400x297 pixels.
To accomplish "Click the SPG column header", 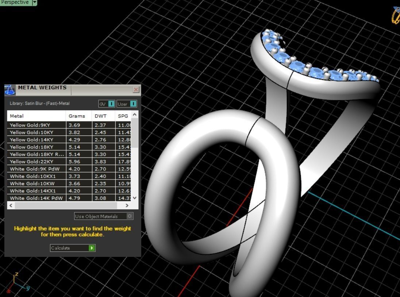I will (x=123, y=116).
